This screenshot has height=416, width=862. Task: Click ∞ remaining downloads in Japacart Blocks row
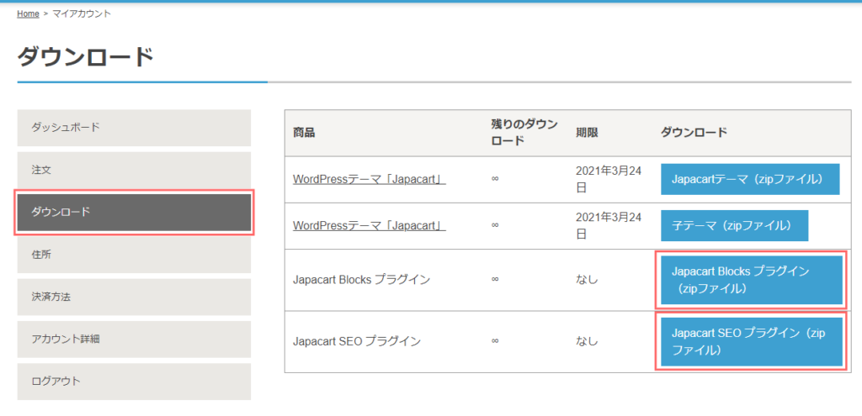[x=495, y=280]
